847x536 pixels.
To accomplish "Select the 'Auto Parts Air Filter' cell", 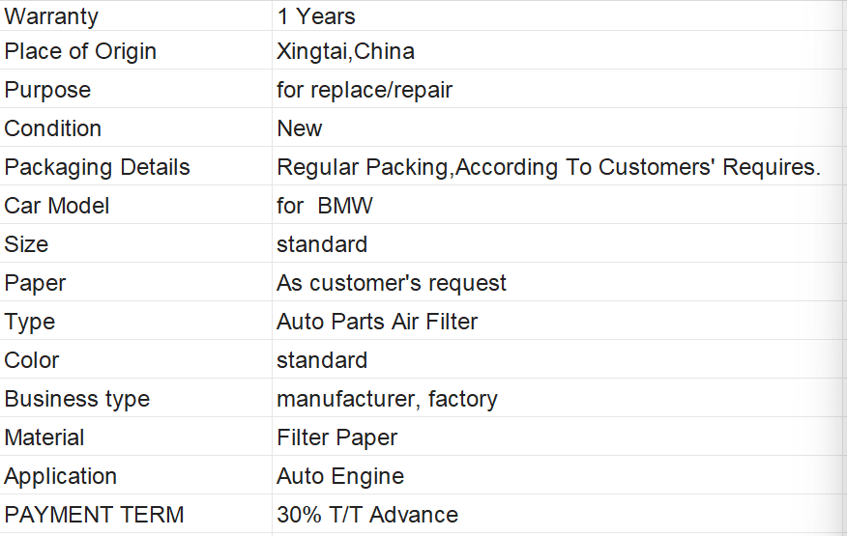I will point(377,322).
